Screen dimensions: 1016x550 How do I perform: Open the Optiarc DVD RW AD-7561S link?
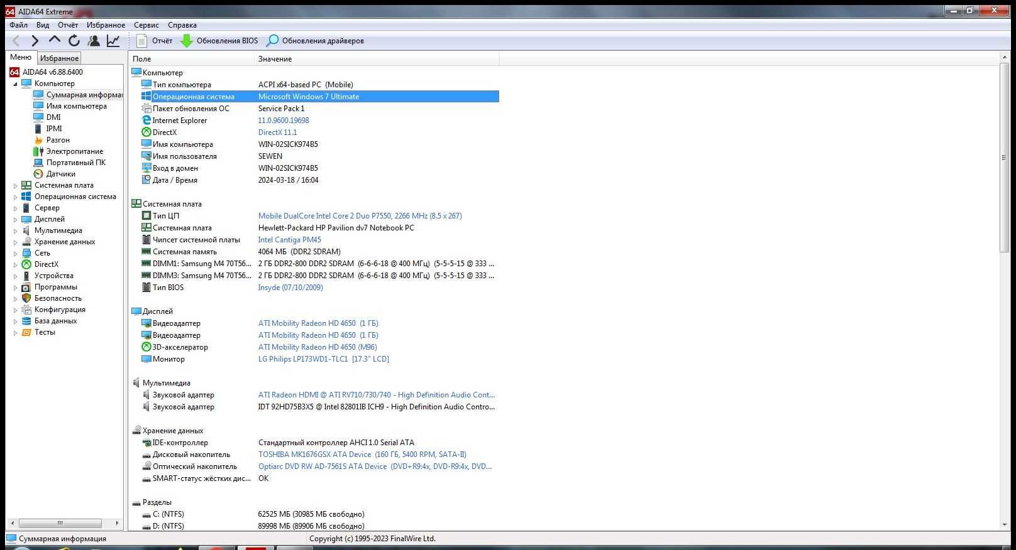pyautogui.click(x=375, y=466)
